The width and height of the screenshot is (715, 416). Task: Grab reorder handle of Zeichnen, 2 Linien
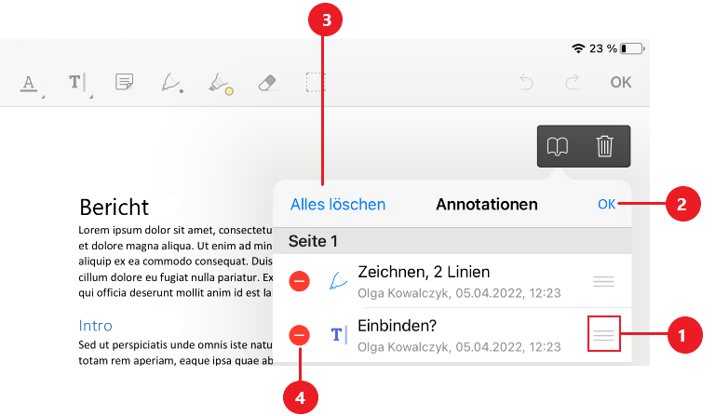click(604, 282)
